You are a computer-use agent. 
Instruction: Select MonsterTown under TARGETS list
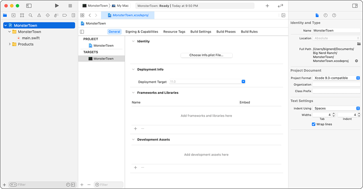coord(101,59)
